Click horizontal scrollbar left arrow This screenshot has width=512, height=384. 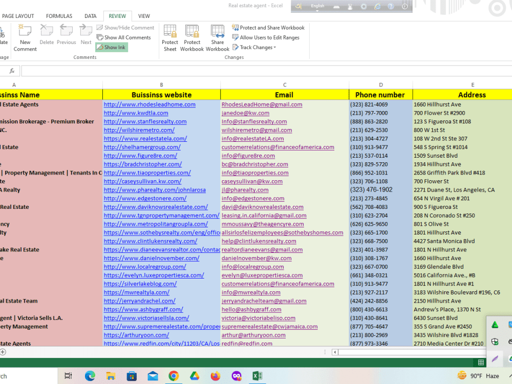pos(335,352)
